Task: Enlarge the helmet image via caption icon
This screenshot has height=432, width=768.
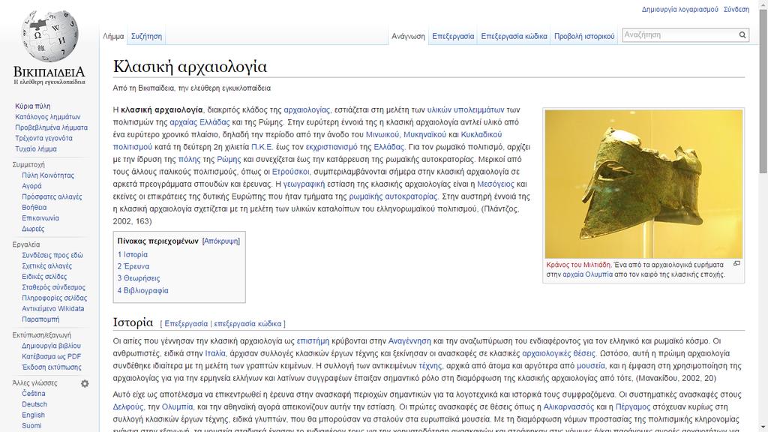Action: pyautogui.click(x=736, y=263)
